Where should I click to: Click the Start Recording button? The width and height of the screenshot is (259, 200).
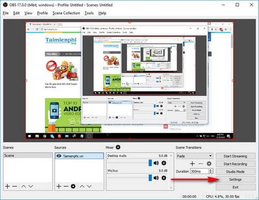(x=236, y=164)
